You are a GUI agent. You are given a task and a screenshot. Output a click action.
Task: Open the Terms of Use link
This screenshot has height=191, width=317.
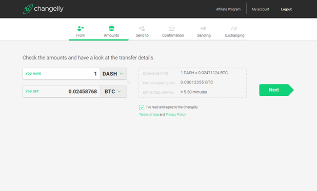tap(149, 115)
